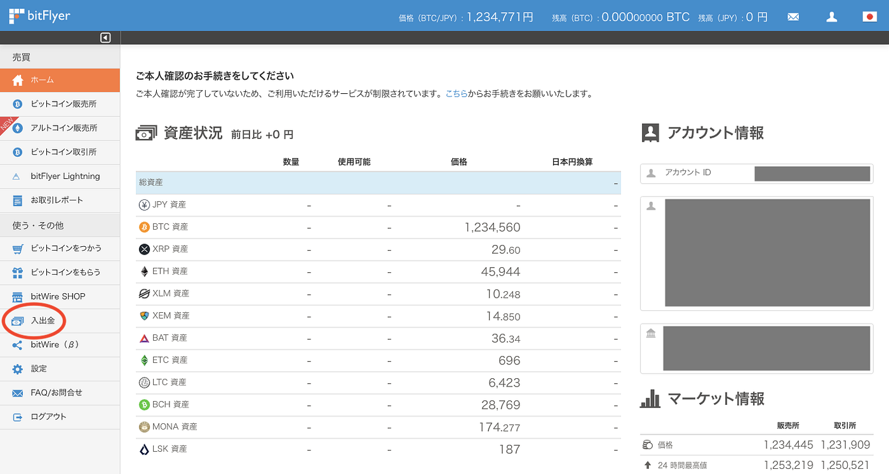This screenshot has width=889, height=474.
Task: Click the アカウント ID field
Action: click(x=756, y=173)
